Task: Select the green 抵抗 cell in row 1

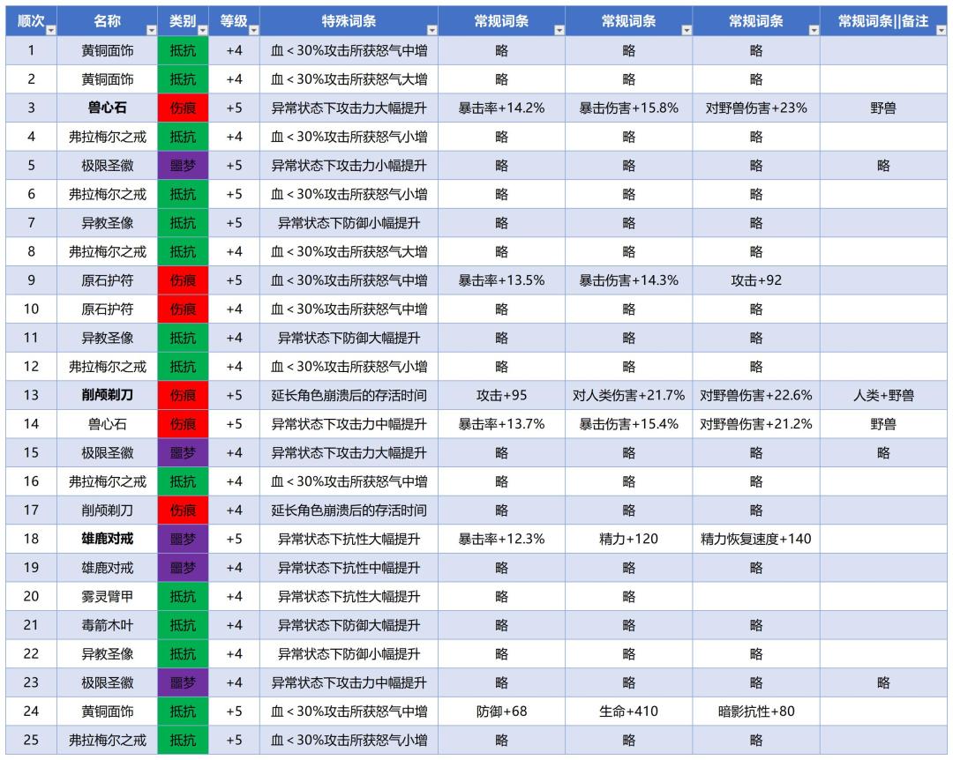Action: pos(183,50)
